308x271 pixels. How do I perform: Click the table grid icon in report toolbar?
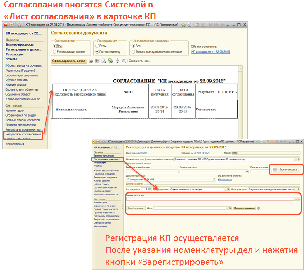coord(97,61)
